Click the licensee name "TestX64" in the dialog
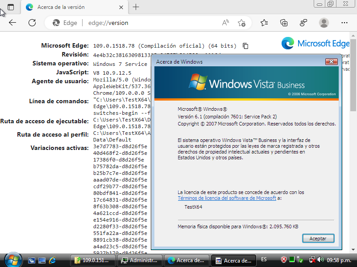Screen dimensions: 357x267 (x=193, y=207)
